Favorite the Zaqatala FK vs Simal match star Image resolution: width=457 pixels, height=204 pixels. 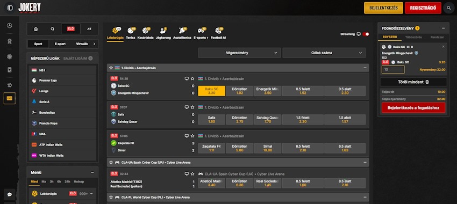(x=192, y=136)
